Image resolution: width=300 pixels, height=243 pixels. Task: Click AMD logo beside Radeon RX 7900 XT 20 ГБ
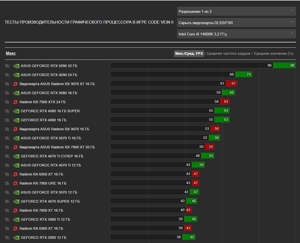[15, 147]
